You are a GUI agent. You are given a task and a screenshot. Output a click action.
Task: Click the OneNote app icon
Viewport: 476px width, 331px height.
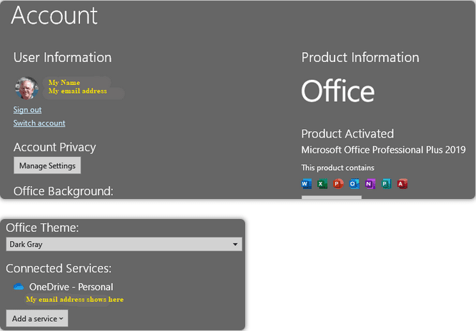click(x=370, y=183)
